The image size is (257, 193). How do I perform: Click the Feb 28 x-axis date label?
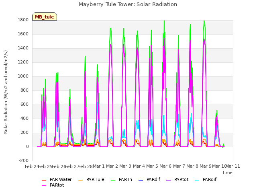[86, 166]
